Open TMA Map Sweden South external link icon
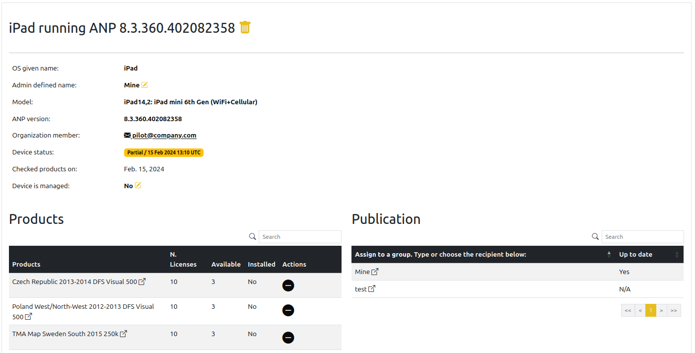Viewport: 695px width, 353px height. click(124, 334)
